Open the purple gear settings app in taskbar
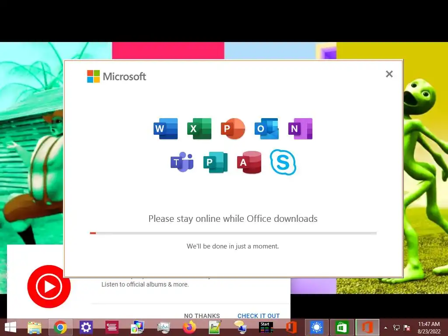Image resolution: width=448 pixels, height=336 pixels. pos(86,327)
